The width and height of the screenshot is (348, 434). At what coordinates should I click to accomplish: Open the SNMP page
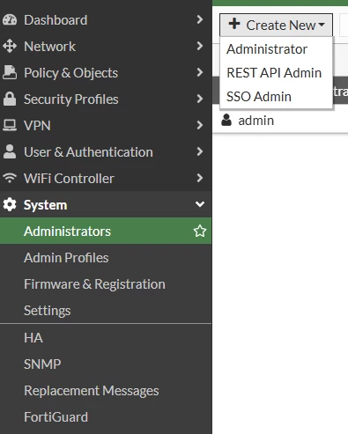[x=106, y=364]
